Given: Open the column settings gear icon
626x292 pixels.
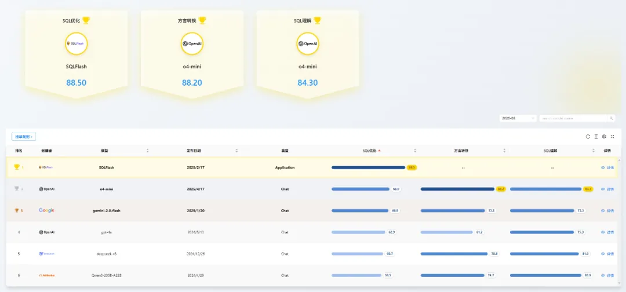Looking at the screenshot, I should tap(604, 136).
